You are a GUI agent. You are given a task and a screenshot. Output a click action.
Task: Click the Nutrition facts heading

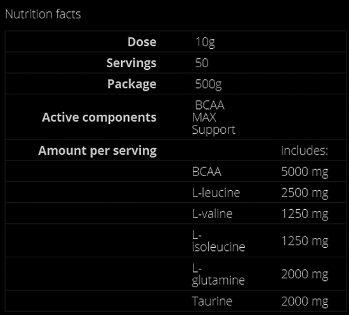pyautogui.click(x=43, y=14)
